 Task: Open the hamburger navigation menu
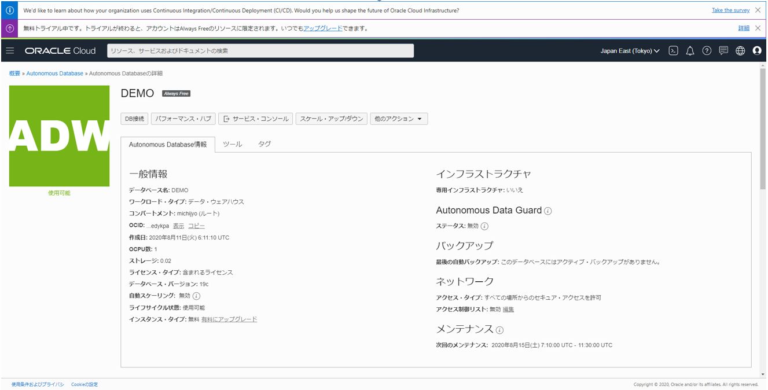click(x=10, y=51)
